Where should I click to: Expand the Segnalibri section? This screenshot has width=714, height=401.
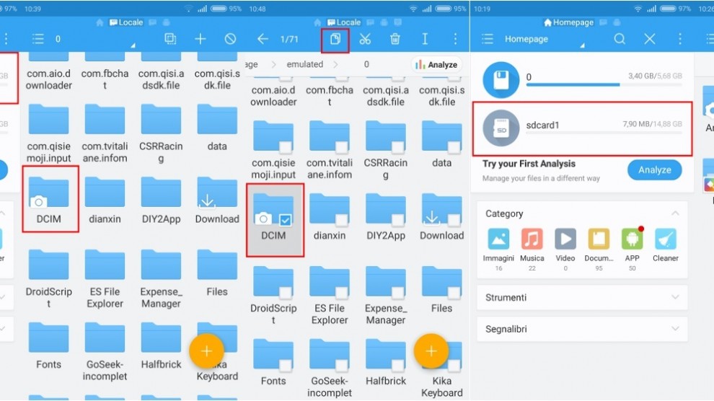point(675,329)
